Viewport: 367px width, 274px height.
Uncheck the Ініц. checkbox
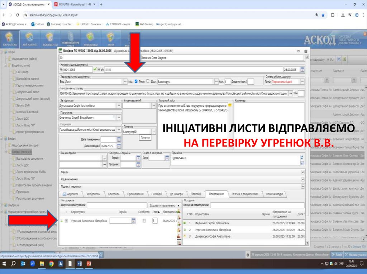(136, 81)
